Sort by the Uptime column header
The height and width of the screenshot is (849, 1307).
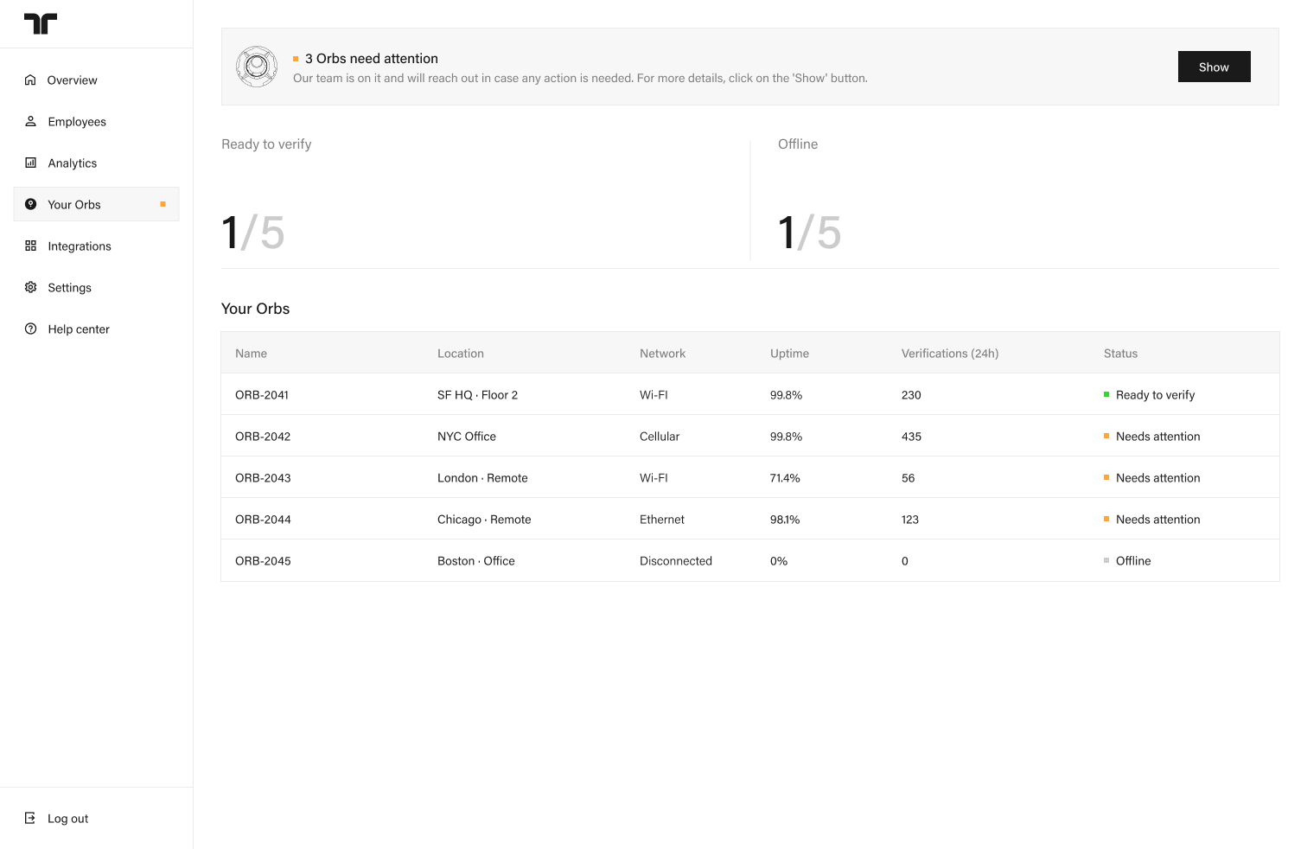(789, 353)
